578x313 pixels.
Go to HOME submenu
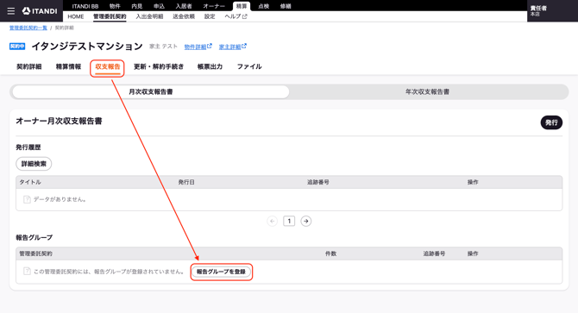coord(76,16)
